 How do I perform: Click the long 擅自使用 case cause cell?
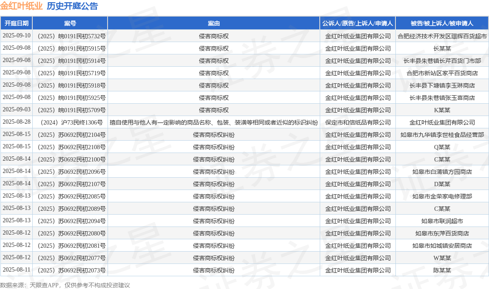click(x=213, y=122)
